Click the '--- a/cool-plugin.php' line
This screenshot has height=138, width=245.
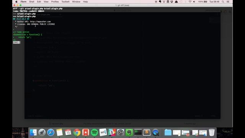(24, 14)
